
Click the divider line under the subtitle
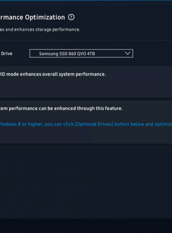[86, 40]
